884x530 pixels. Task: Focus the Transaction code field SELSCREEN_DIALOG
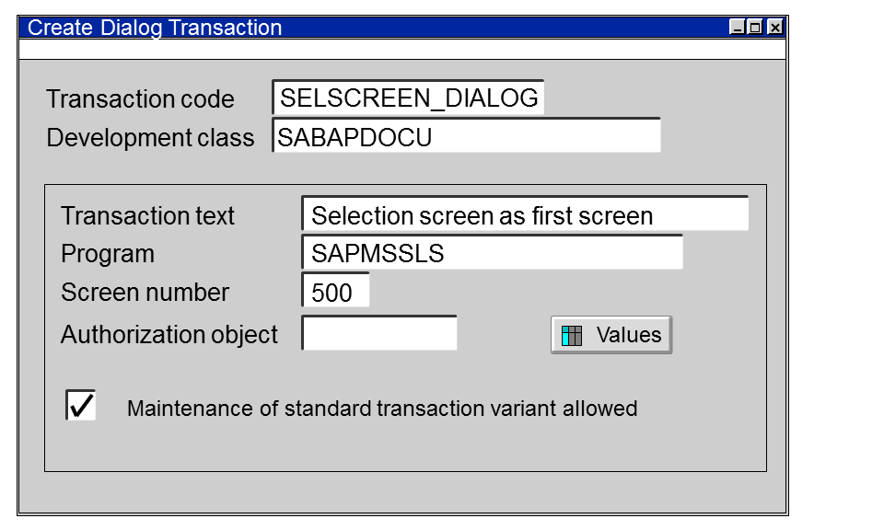click(409, 98)
